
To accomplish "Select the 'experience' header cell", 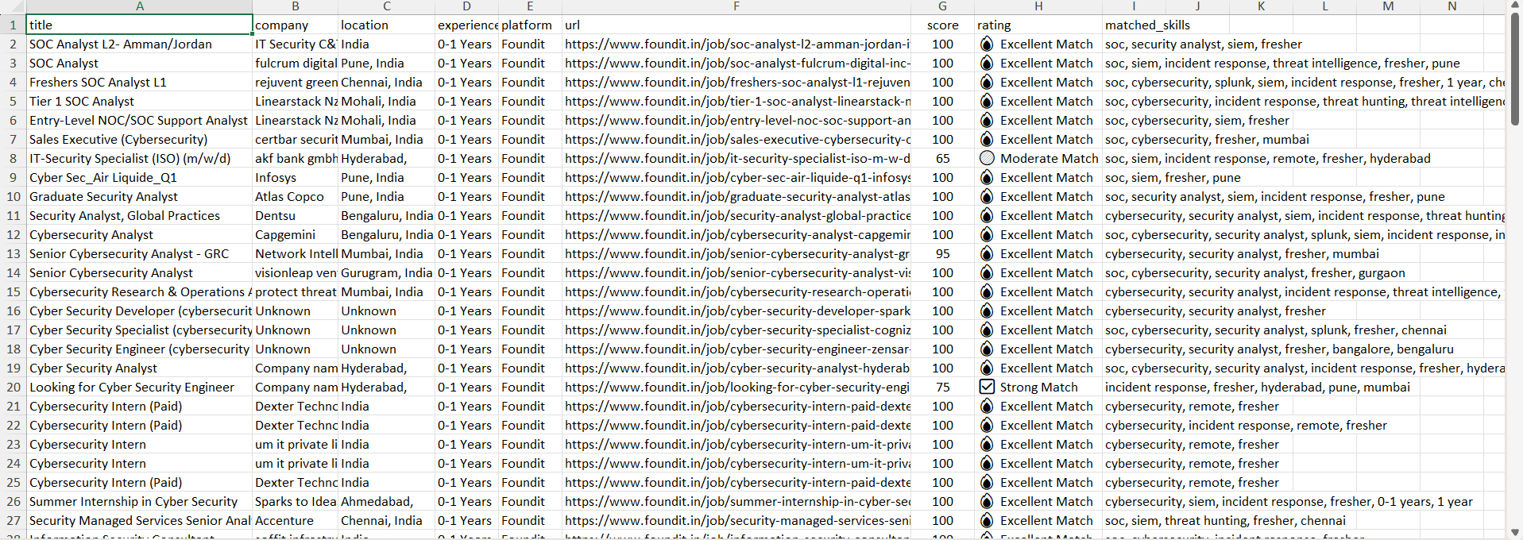I will pyautogui.click(x=466, y=25).
